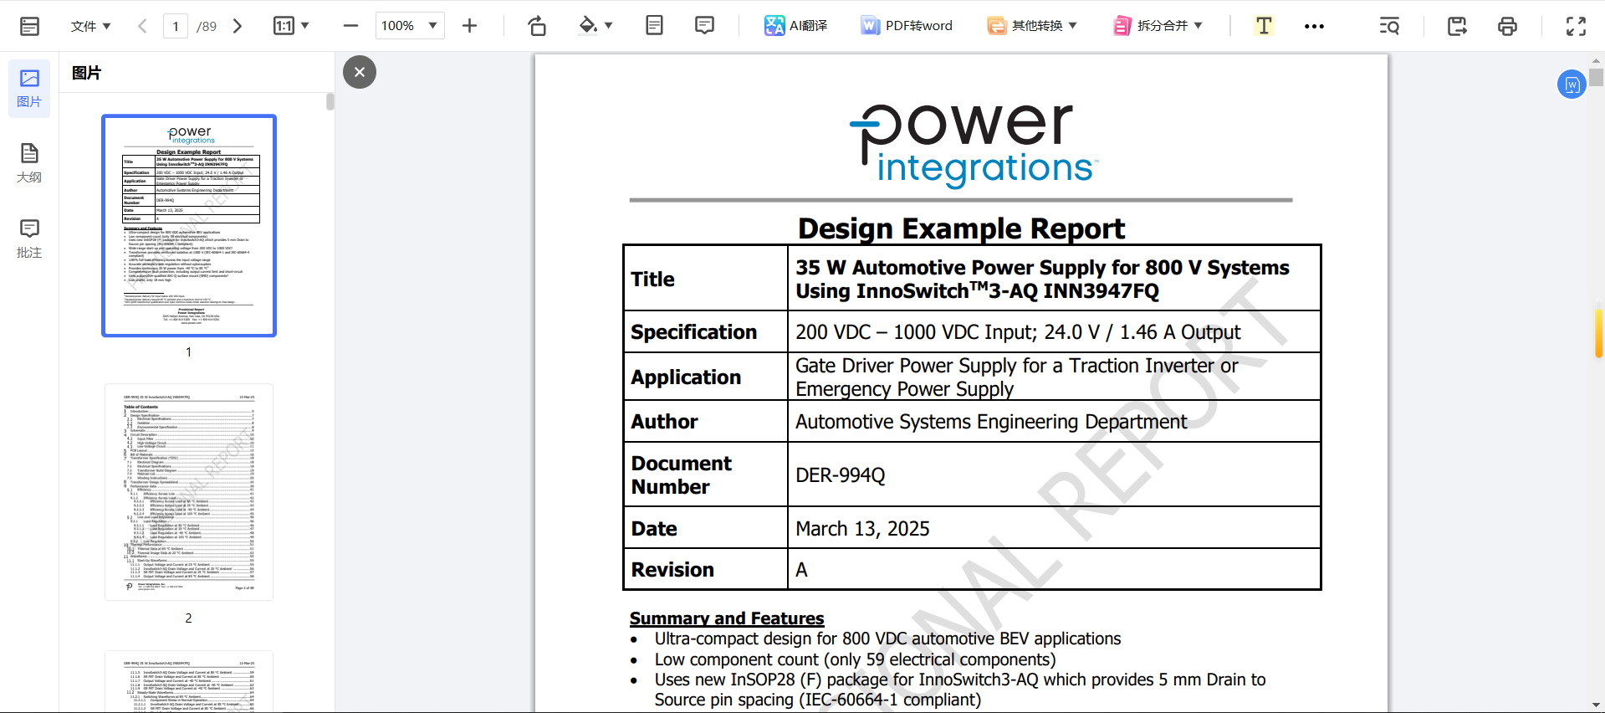Save the document with save icon
Screen dimensions: 1605x713
[x=1457, y=26]
